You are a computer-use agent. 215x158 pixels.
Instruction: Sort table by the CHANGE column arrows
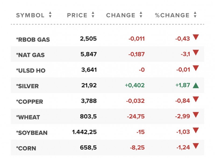[x=141, y=15]
